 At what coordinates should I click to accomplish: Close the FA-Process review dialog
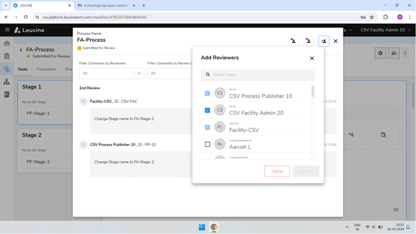click(x=336, y=41)
